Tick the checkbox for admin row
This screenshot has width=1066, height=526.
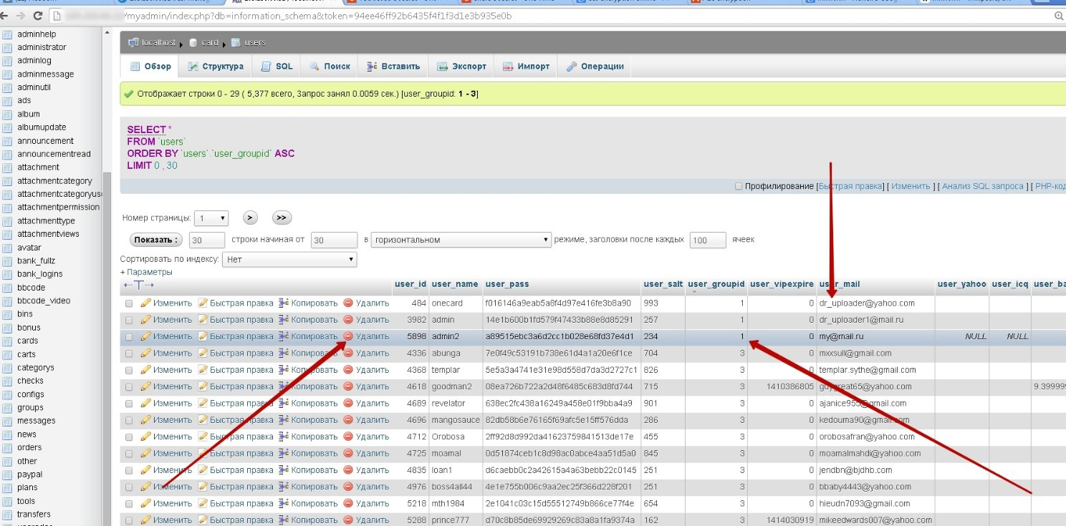(x=130, y=320)
